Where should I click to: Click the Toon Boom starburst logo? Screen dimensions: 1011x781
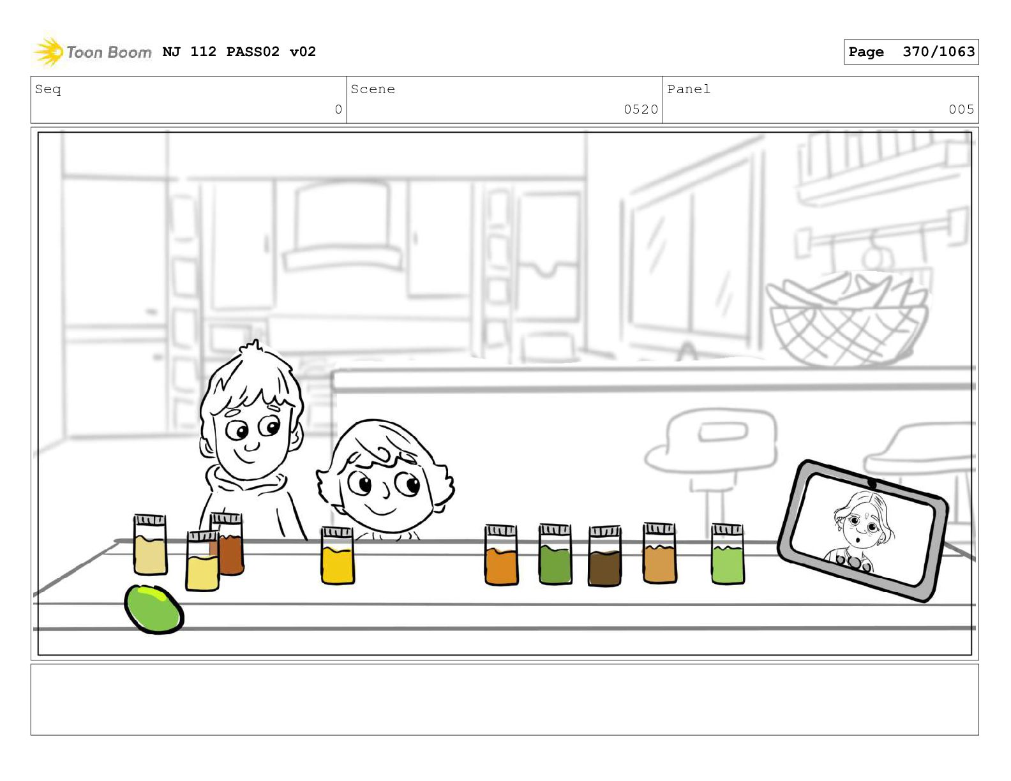click(49, 52)
